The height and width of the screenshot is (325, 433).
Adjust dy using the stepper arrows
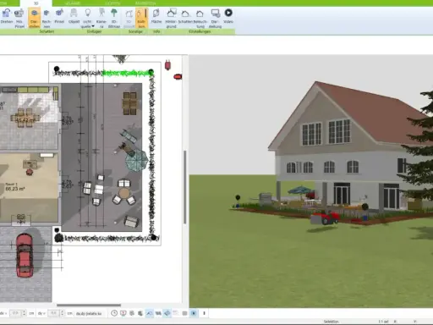click(63, 313)
